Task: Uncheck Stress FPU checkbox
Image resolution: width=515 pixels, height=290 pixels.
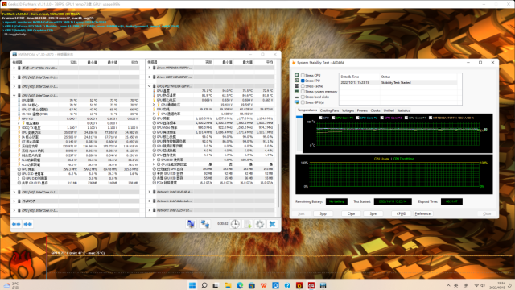Action: point(303,81)
